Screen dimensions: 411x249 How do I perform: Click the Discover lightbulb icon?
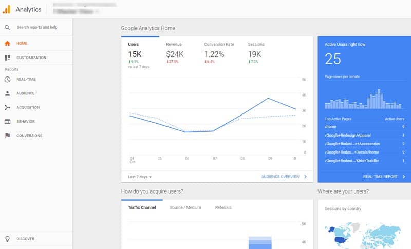7,239
